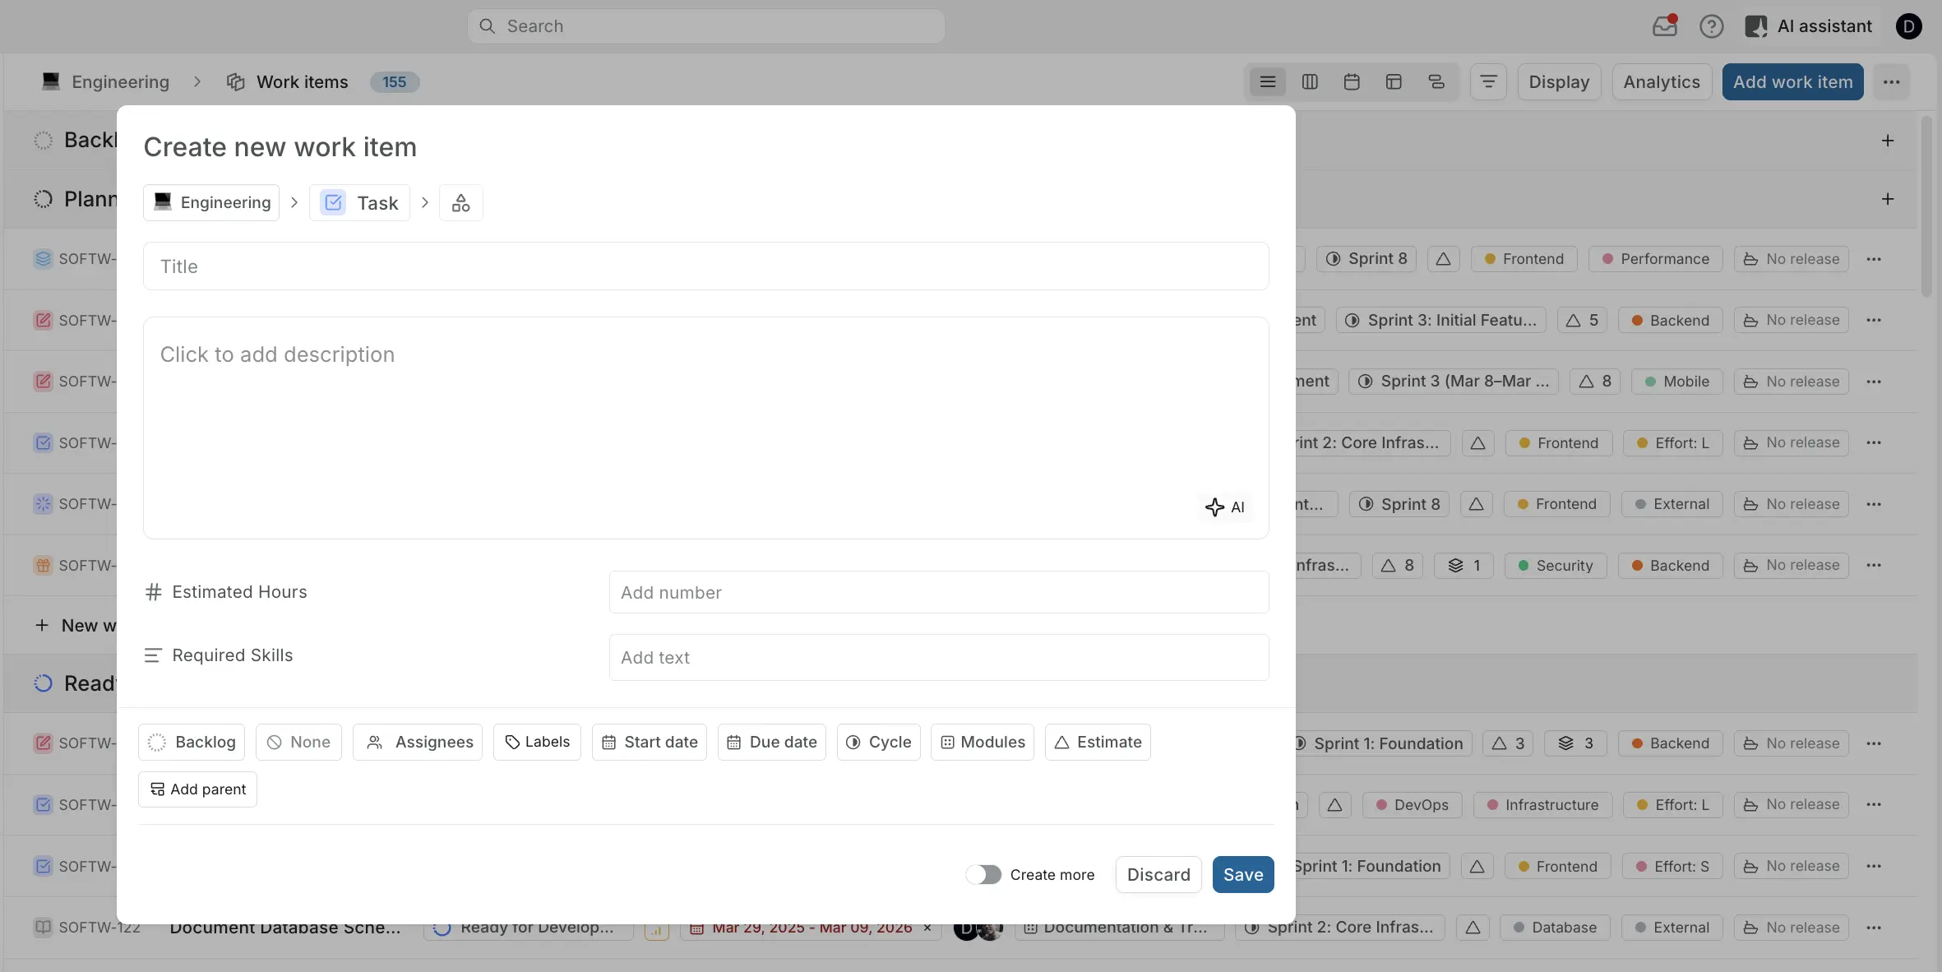The height and width of the screenshot is (972, 1942).
Task: Open the Task work item type dropdown
Action: (359, 202)
